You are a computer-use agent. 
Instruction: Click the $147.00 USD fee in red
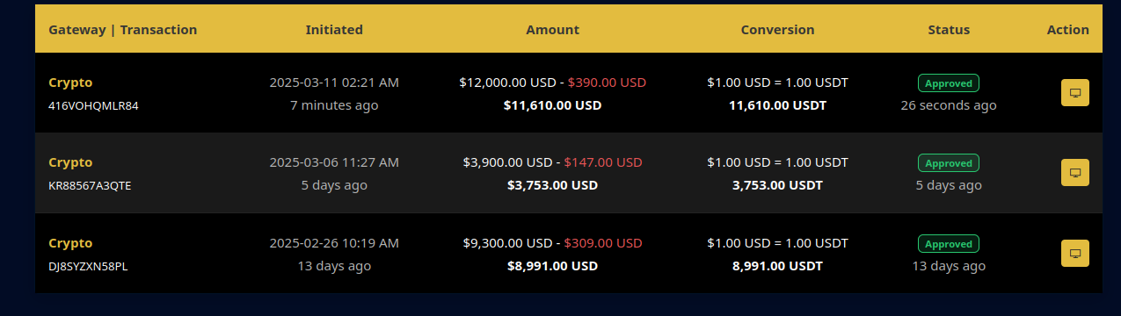[603, 162]
